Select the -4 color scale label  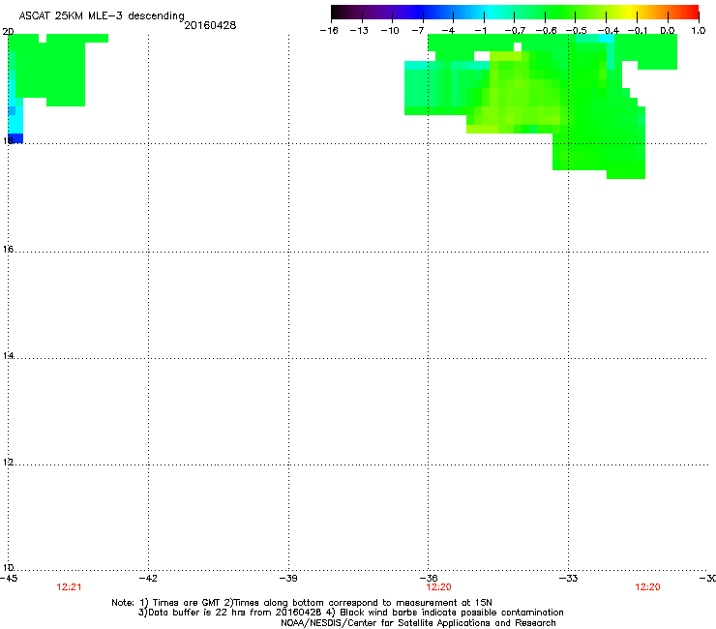[448, 31]
